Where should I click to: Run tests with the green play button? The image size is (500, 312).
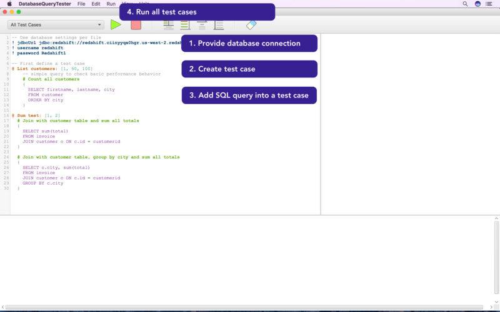coord(116,24)
